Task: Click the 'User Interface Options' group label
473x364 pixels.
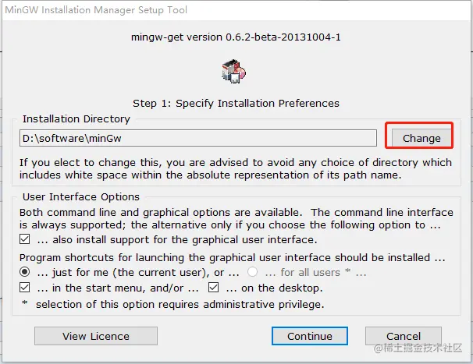Action: coord(81,197)
